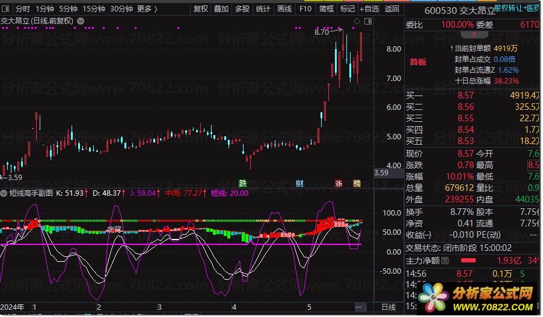
Task: Click the 8.70 high price label on chart
Action: click(x=321, y=32)
